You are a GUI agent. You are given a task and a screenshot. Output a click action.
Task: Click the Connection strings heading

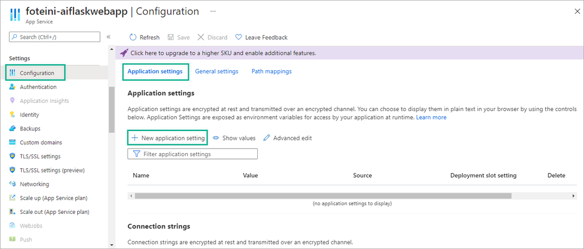point(158,226)
